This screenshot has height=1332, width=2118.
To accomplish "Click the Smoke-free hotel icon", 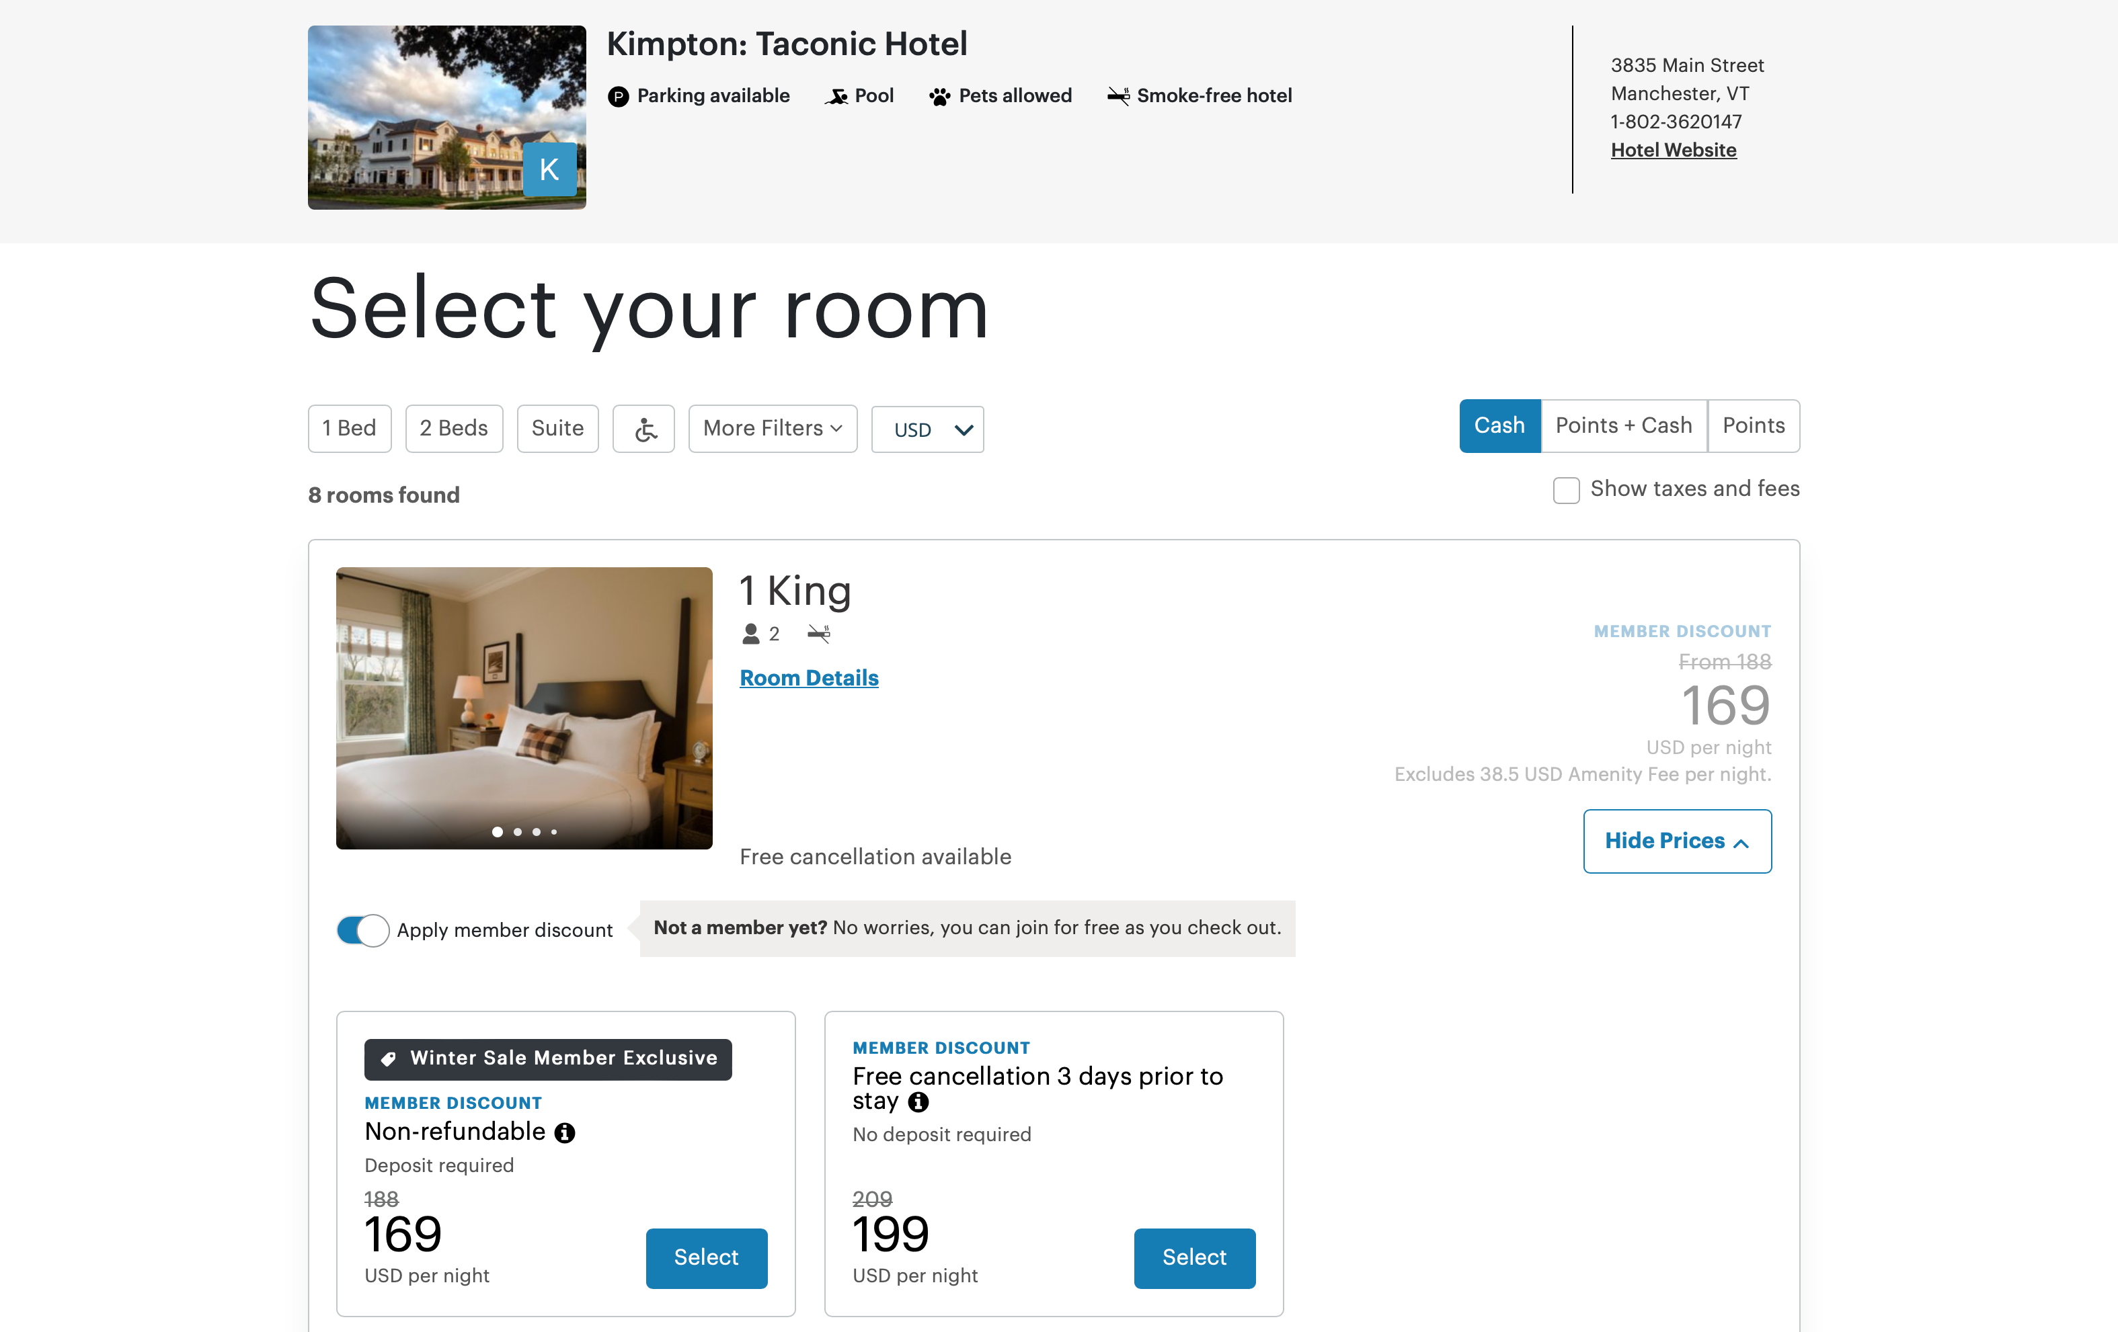I will (1118, 97).
